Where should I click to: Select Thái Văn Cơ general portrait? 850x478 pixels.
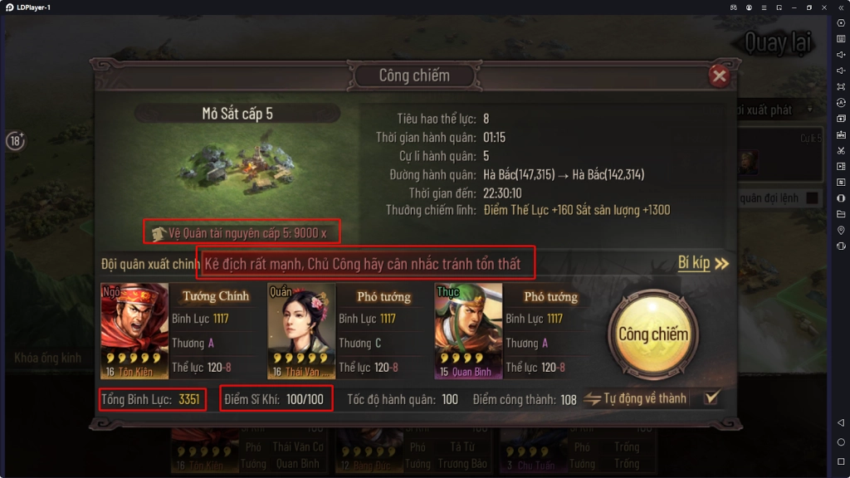301,330
